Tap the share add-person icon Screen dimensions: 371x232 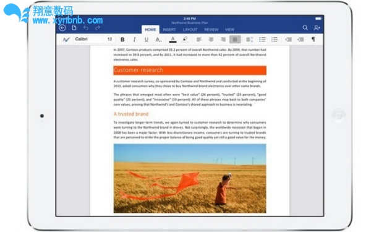pyautogui.click(x=317, y=28)
